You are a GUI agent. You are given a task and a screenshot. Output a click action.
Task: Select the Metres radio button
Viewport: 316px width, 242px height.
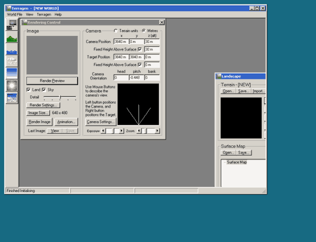(x=144, y=31)
